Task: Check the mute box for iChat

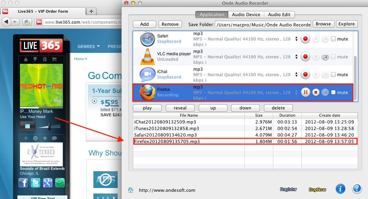Action: pyautogui.click(x=333, y=74)
